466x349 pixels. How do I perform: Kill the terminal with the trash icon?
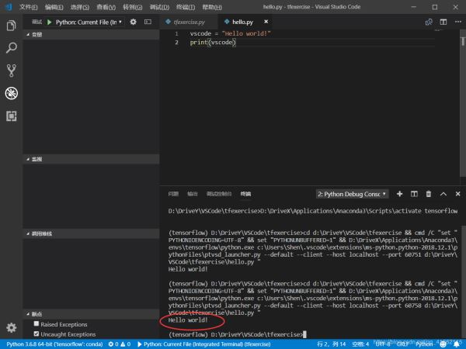point(429,194)
